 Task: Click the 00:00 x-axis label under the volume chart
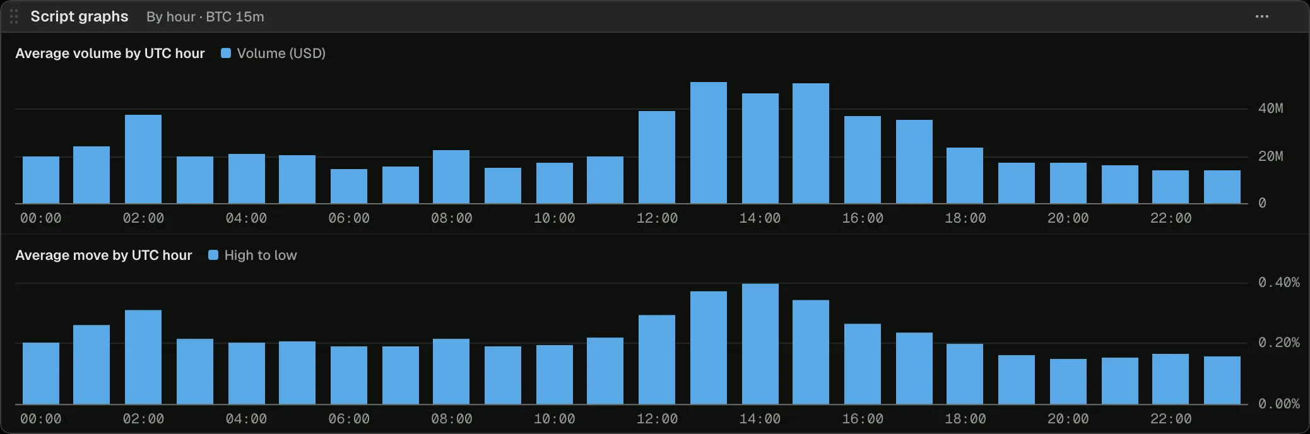tap(41, 218)
